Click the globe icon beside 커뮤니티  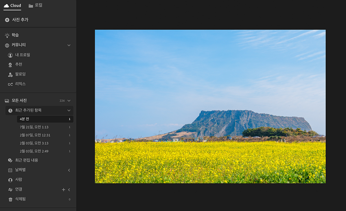7,45
